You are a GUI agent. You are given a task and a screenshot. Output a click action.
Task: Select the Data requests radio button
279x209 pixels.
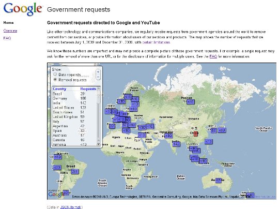55,74
